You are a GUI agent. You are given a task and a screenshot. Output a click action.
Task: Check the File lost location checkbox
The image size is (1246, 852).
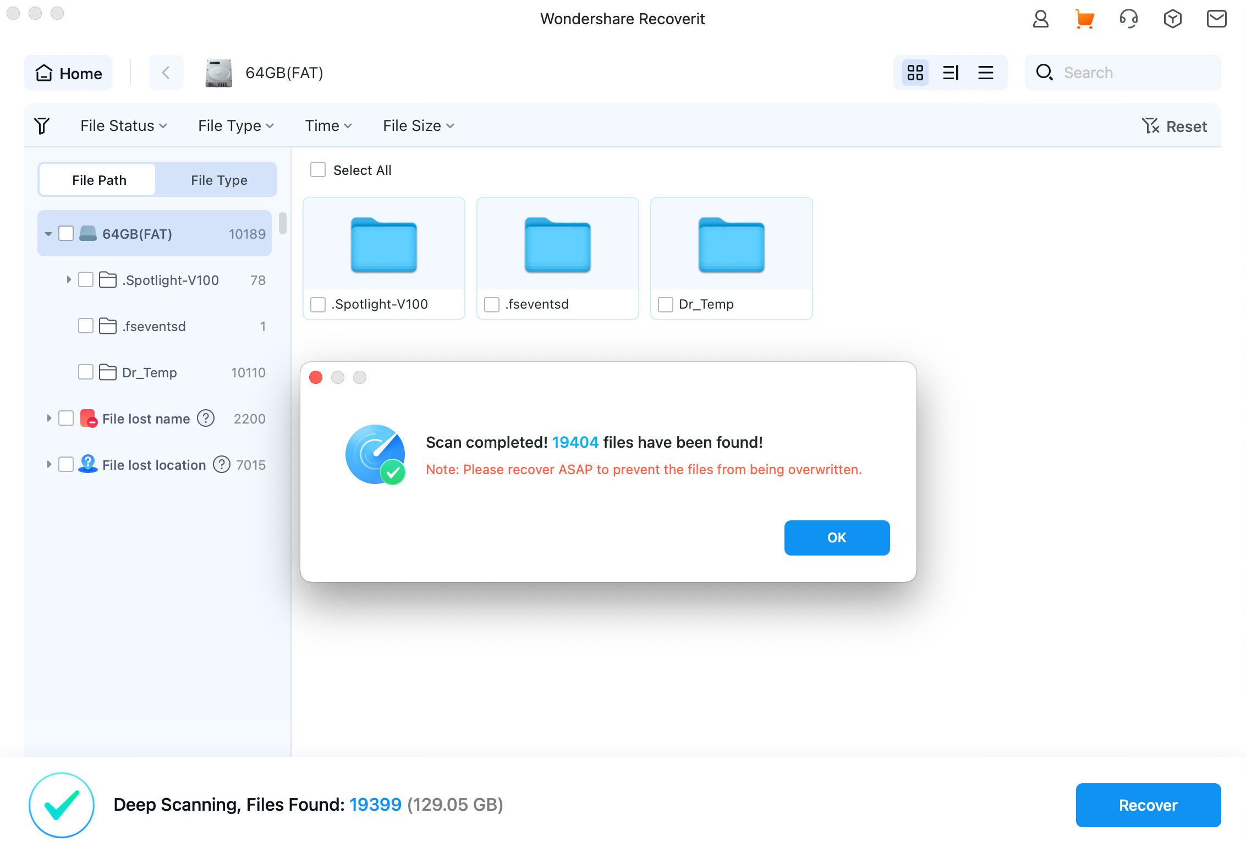tap(66, 464)
